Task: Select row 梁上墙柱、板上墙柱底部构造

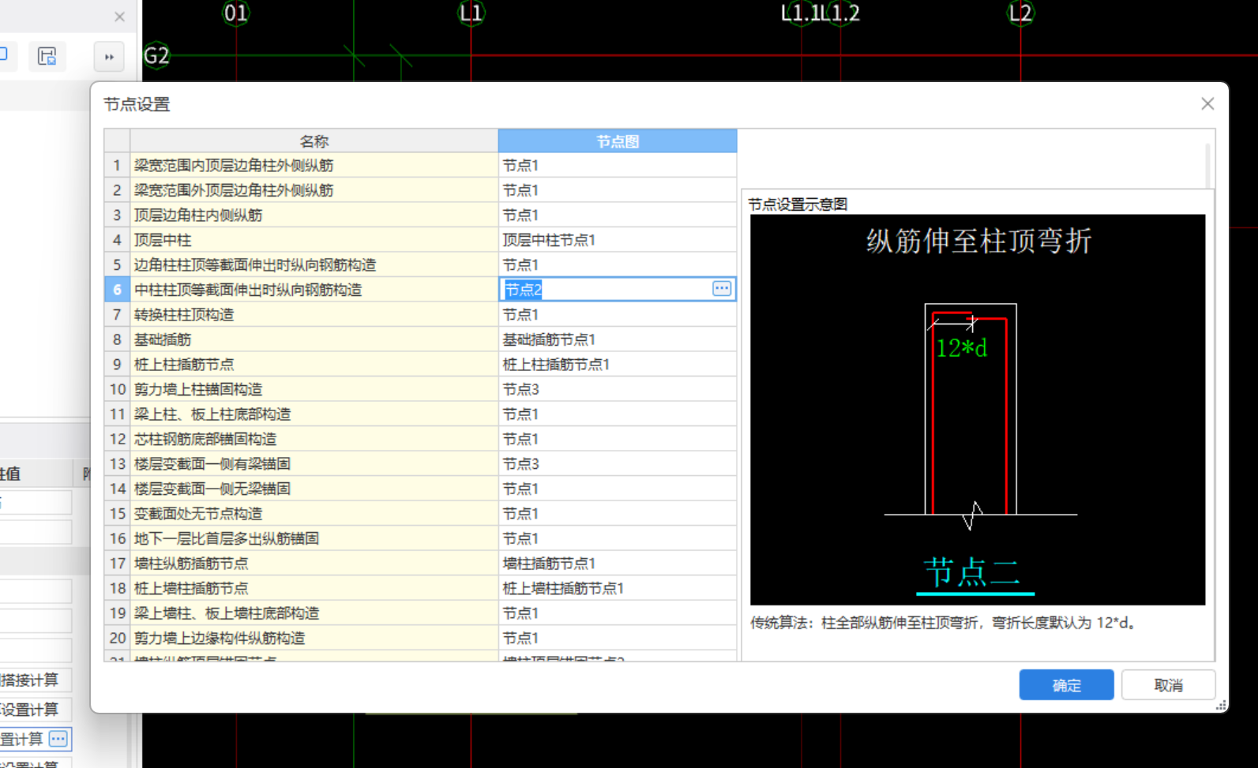Action: click(314, 613)
